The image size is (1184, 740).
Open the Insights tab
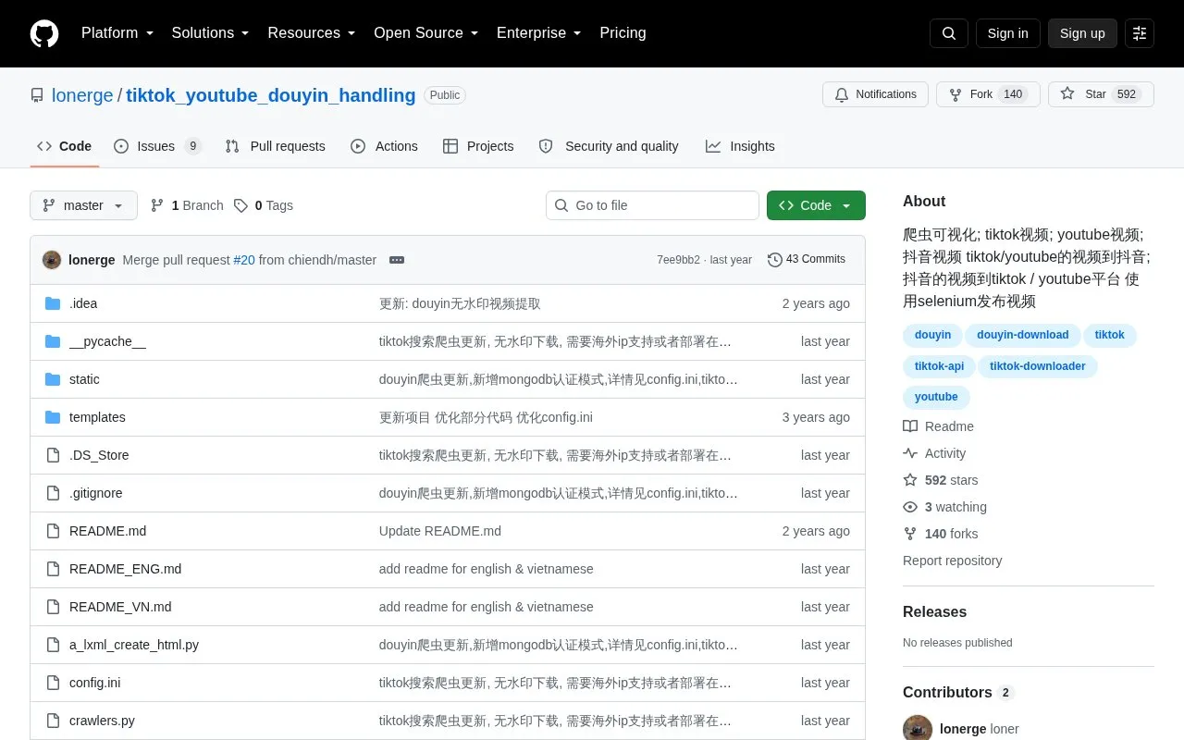(x=740, y=146)
